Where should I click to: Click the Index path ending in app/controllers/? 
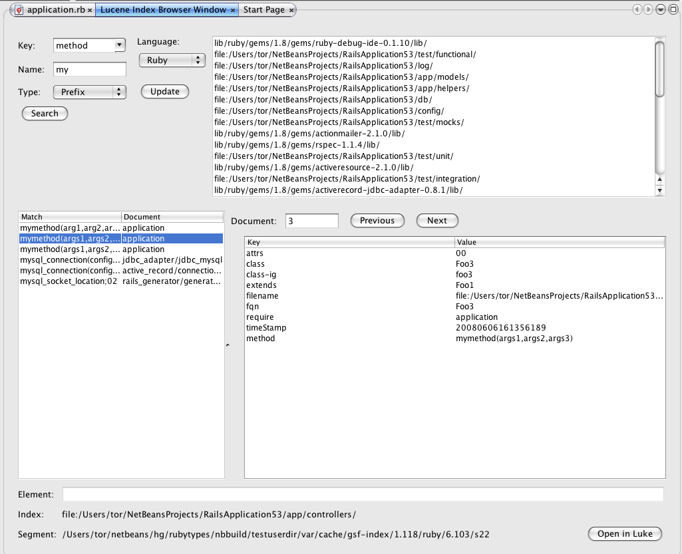[x=209, y=515]
